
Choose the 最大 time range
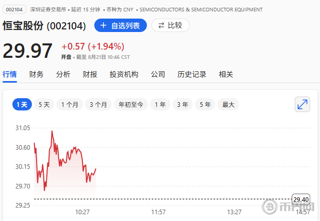[228, 104]
